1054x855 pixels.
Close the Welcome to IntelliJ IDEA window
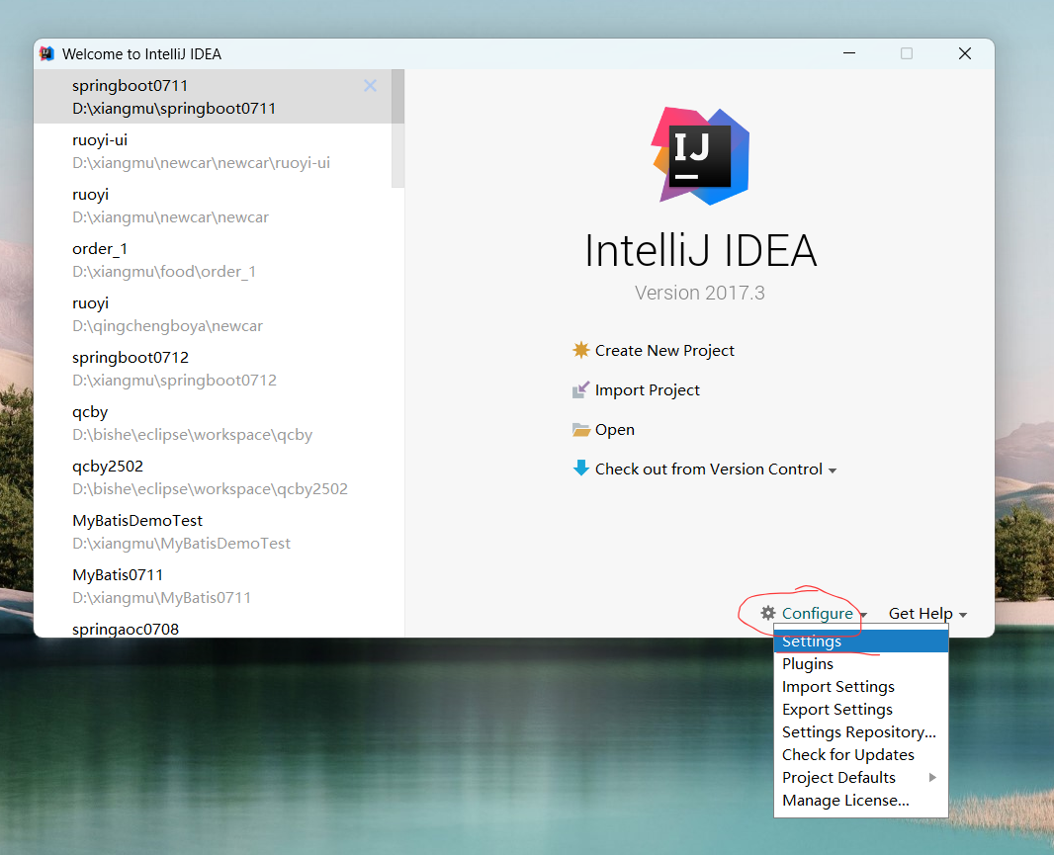965,53
